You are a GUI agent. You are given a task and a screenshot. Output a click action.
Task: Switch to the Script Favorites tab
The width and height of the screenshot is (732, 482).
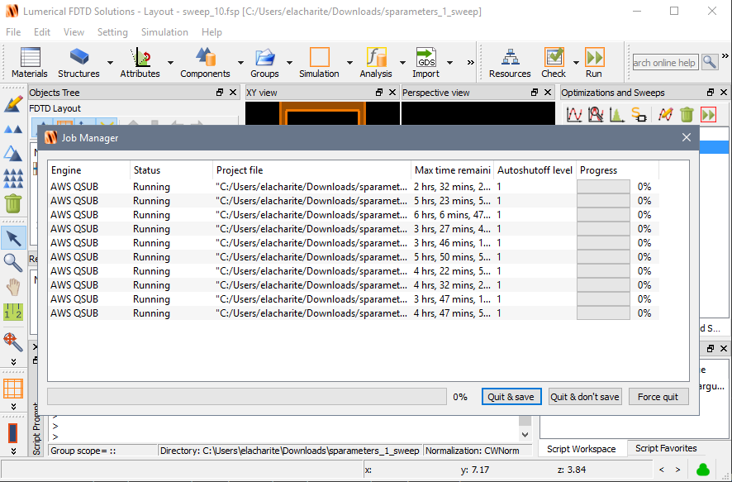(x=666, y=448)
